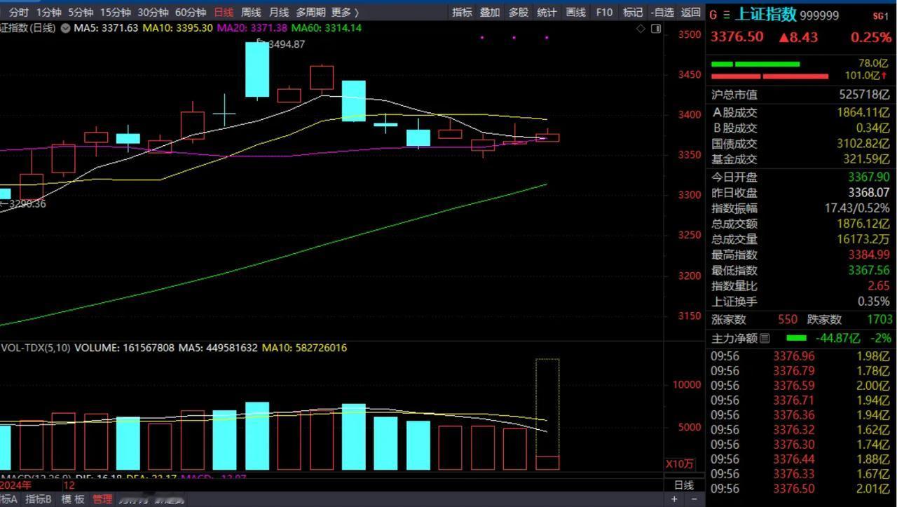Switch to the 指标B bottom tab
The height and width of the screenshot is (507, 897).
pos(39,499)
